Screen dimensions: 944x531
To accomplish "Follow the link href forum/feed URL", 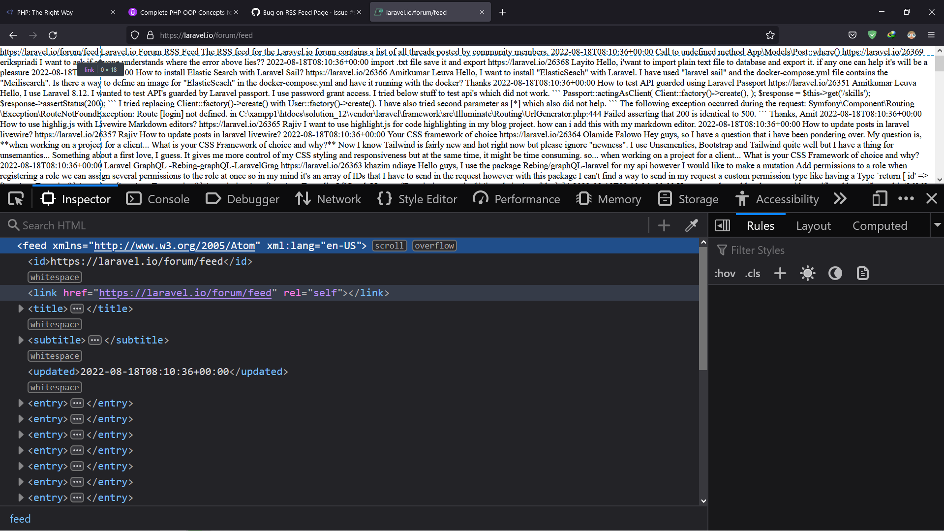I will [185, 293].
